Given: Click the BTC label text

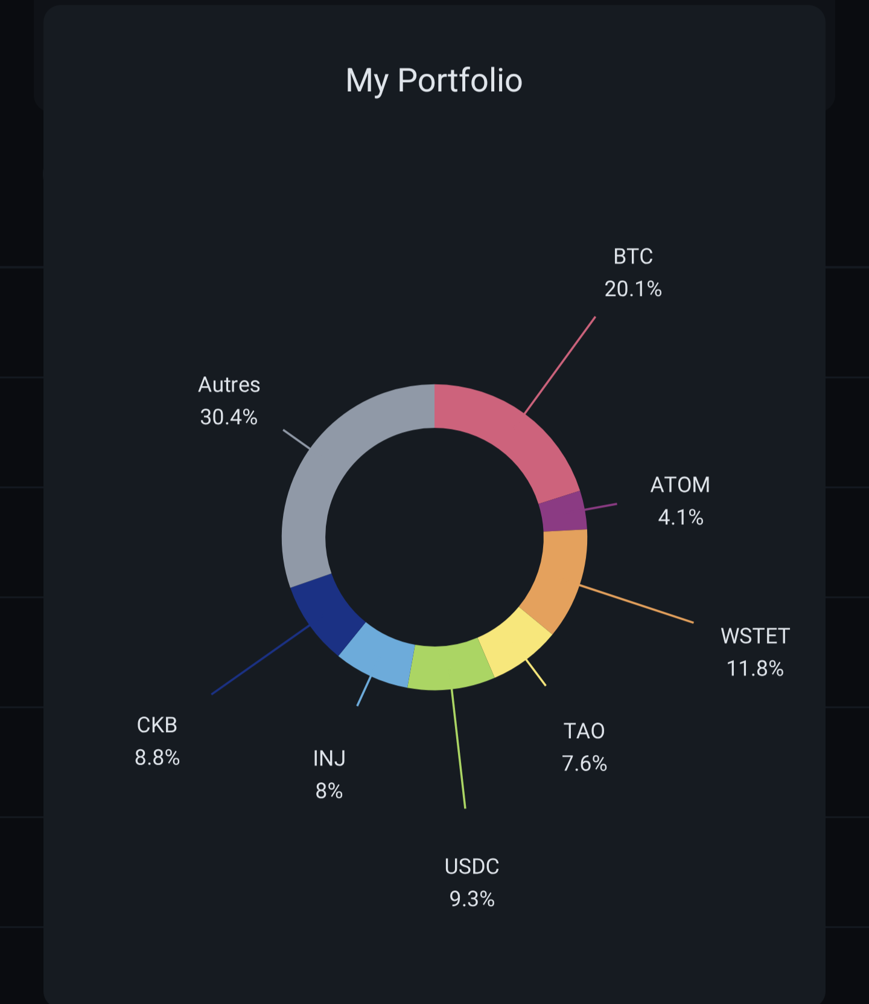Looking at the screenshot, I should click(633, 257).
